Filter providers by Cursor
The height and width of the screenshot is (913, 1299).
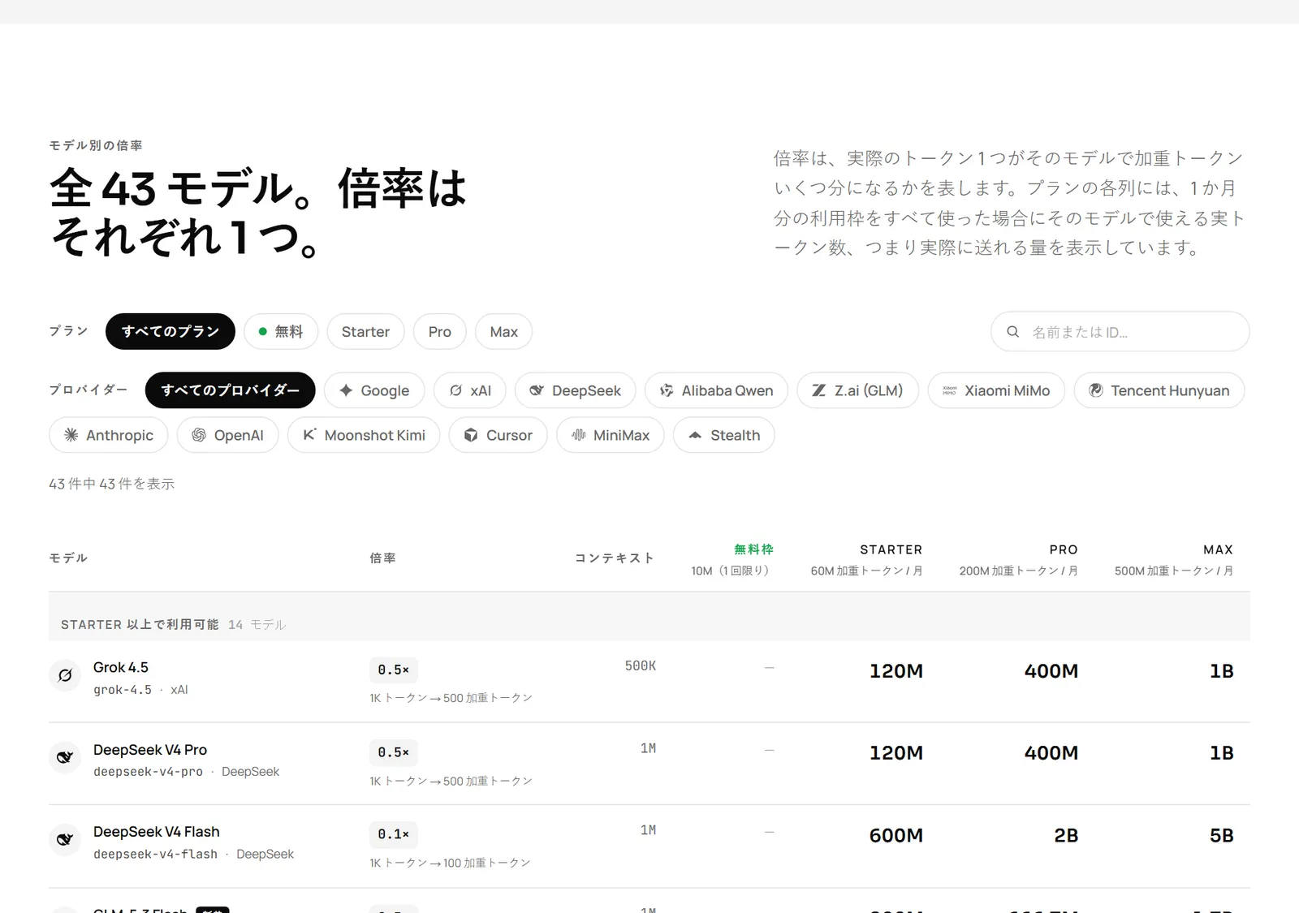[x=498, y=435]
